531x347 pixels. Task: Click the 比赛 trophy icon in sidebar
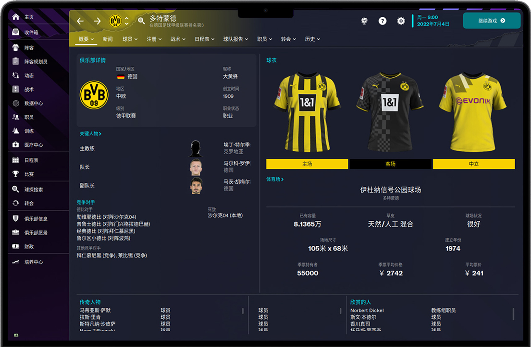15,174
